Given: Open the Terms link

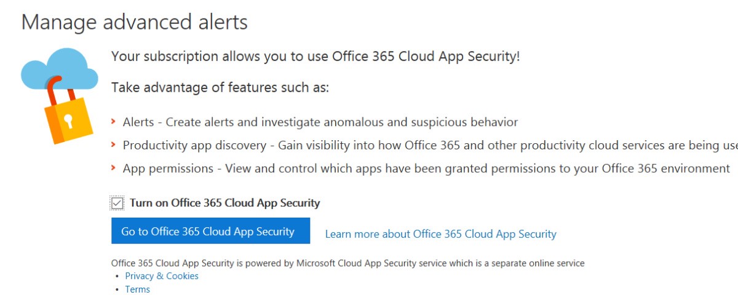Looking at the screenshot, I should (x=137, y=289).
